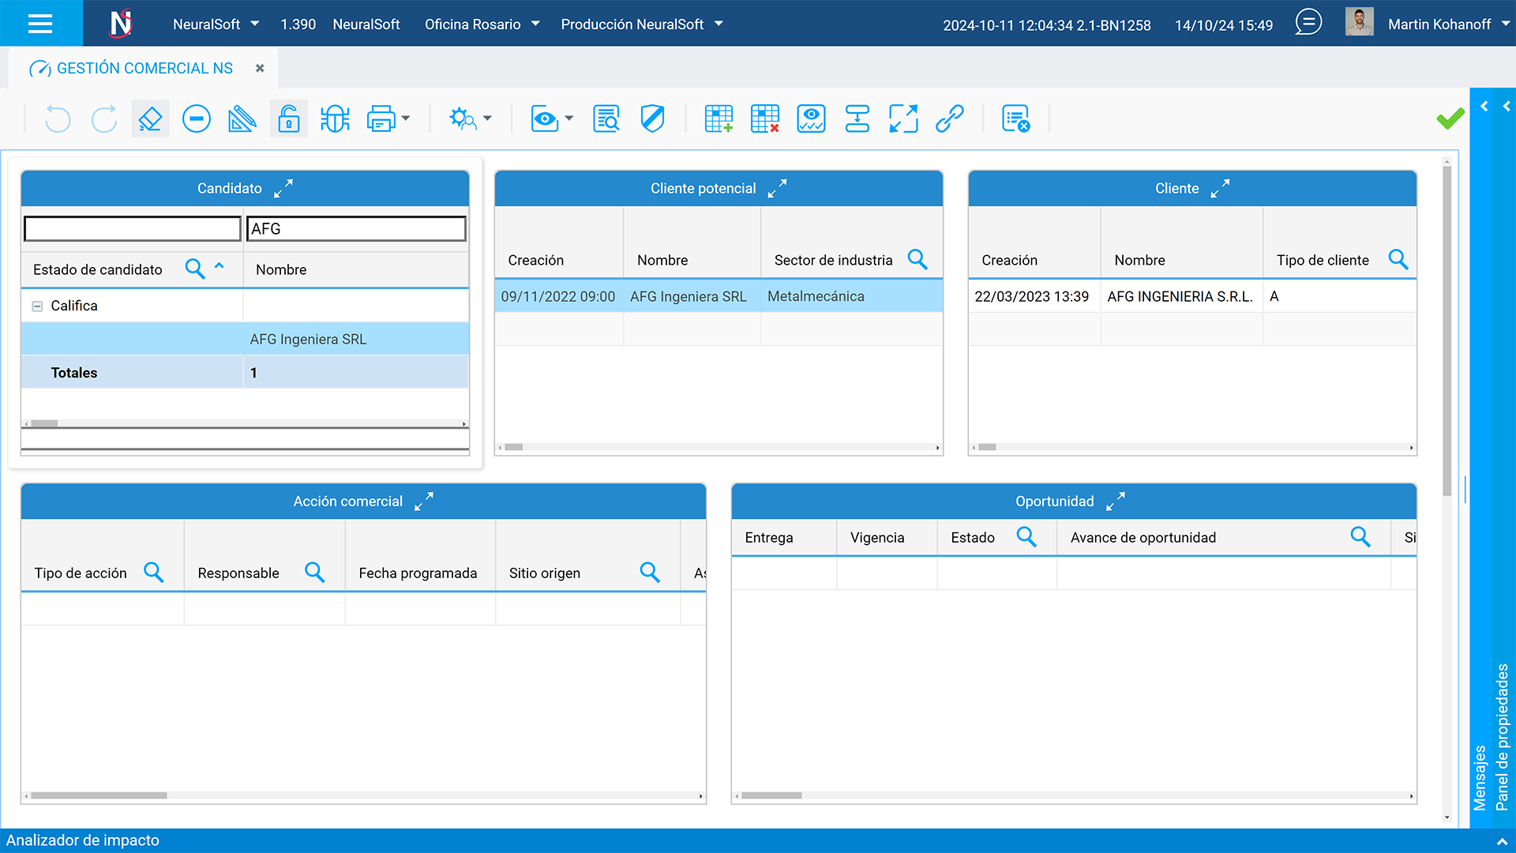Click the expand fullscreen toolbar icon

coord(903,119)
